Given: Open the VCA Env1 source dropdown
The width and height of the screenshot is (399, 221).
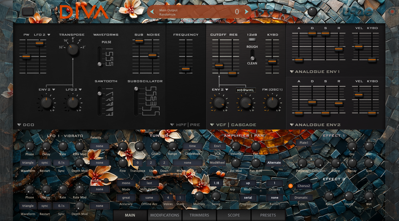Looking at the screenshot, I should [x=218, y=146].
